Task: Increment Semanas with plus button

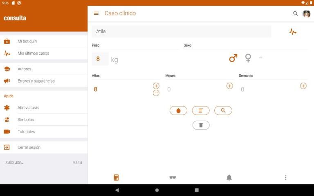Action: point(303,86)
